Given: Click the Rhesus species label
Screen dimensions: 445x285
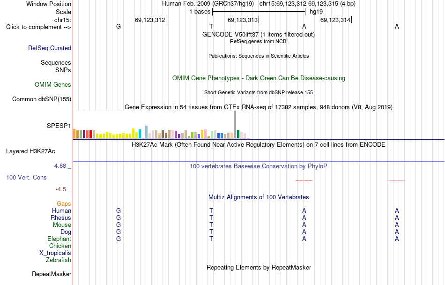Looking at the screenshot, I should tap(61, 217).
